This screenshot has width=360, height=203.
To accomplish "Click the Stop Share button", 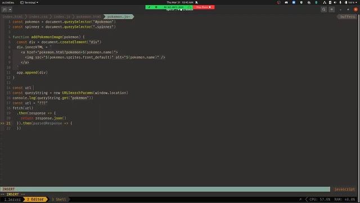I will [x=204, y=7].
